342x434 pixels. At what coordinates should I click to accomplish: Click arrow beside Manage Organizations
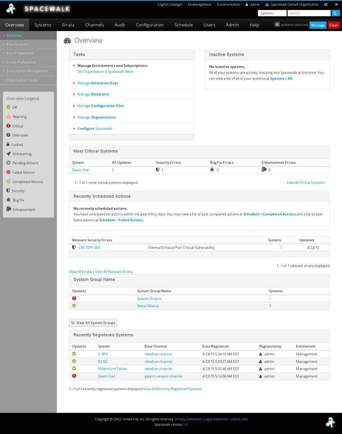click(74, 117)
